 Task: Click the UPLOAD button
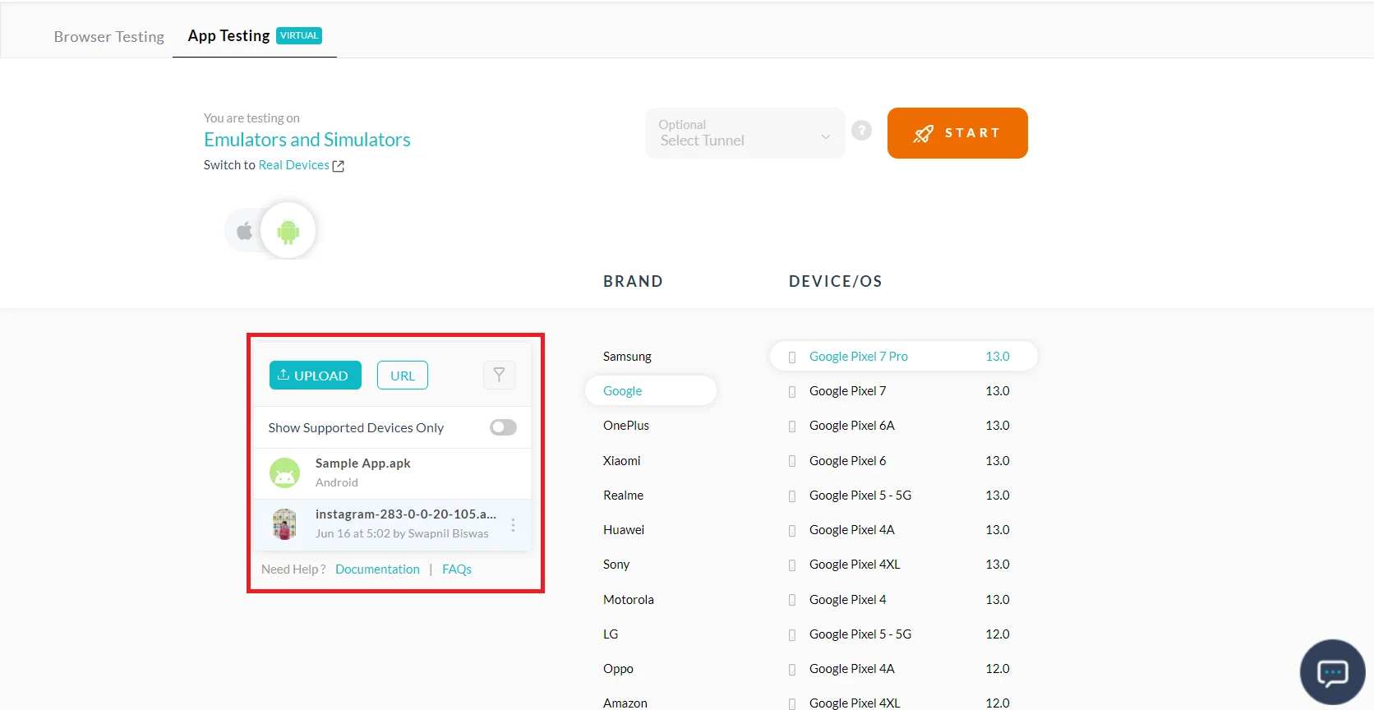pyautogui.click(x=316, y=376)
